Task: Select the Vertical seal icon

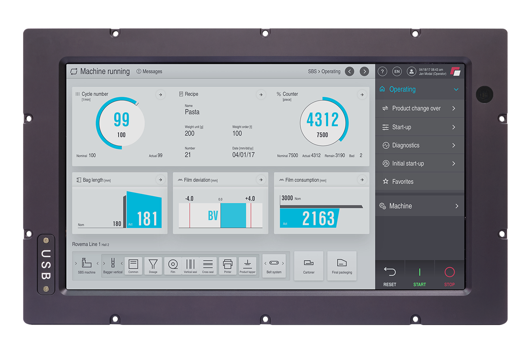Action: [x=190, y=266]
